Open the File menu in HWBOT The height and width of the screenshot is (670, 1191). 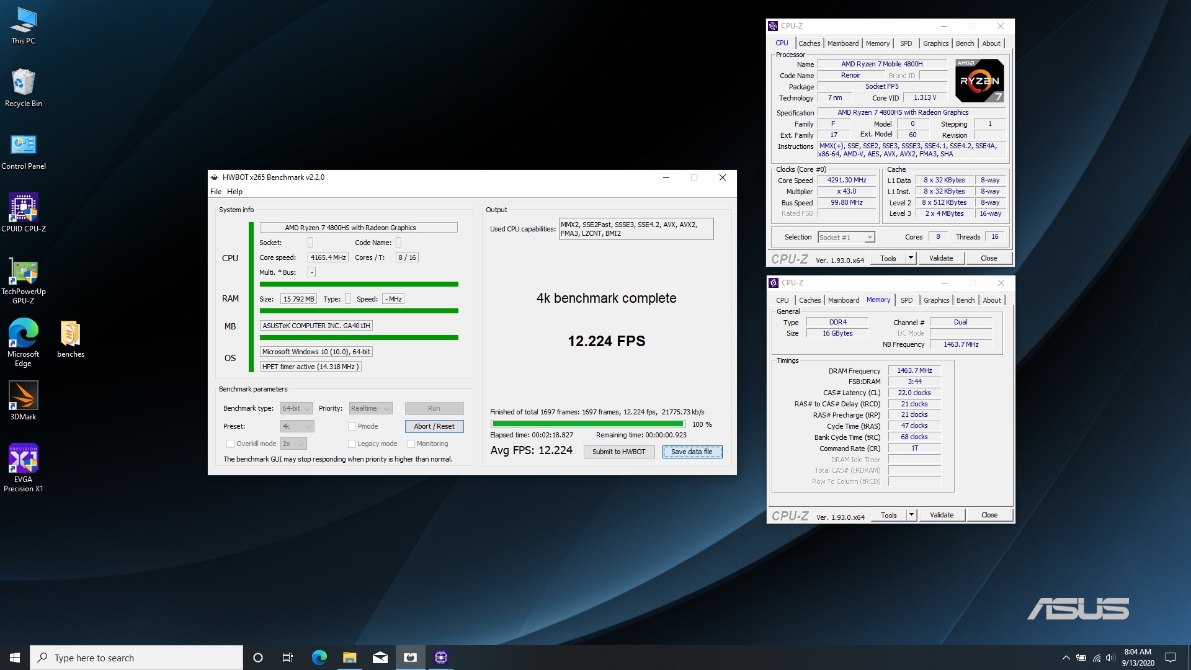[216, 192]
